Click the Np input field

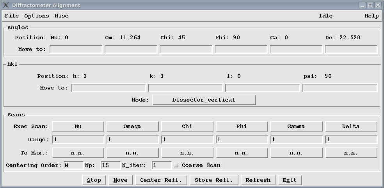[x=111, y=165]
